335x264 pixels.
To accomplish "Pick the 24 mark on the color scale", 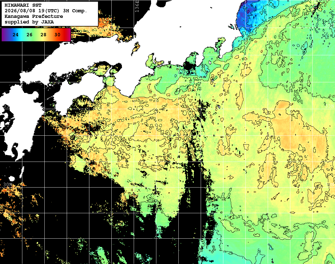I will coord(16,35).
